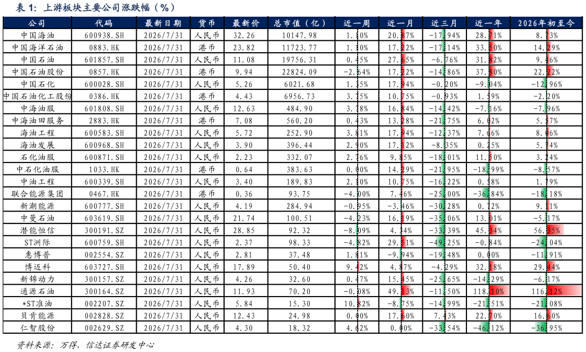Click market cap value 19756.31
The height and width of the screenshot is (352, 586).
coord(299,60)
